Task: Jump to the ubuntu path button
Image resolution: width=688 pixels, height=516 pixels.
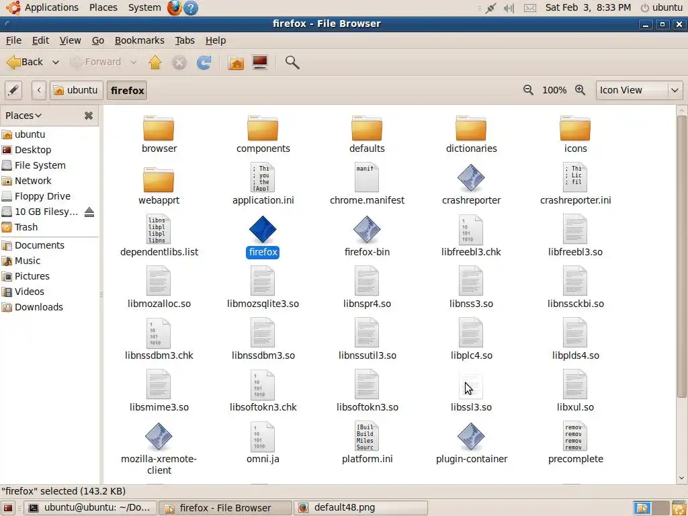Action: coord(76,91)
